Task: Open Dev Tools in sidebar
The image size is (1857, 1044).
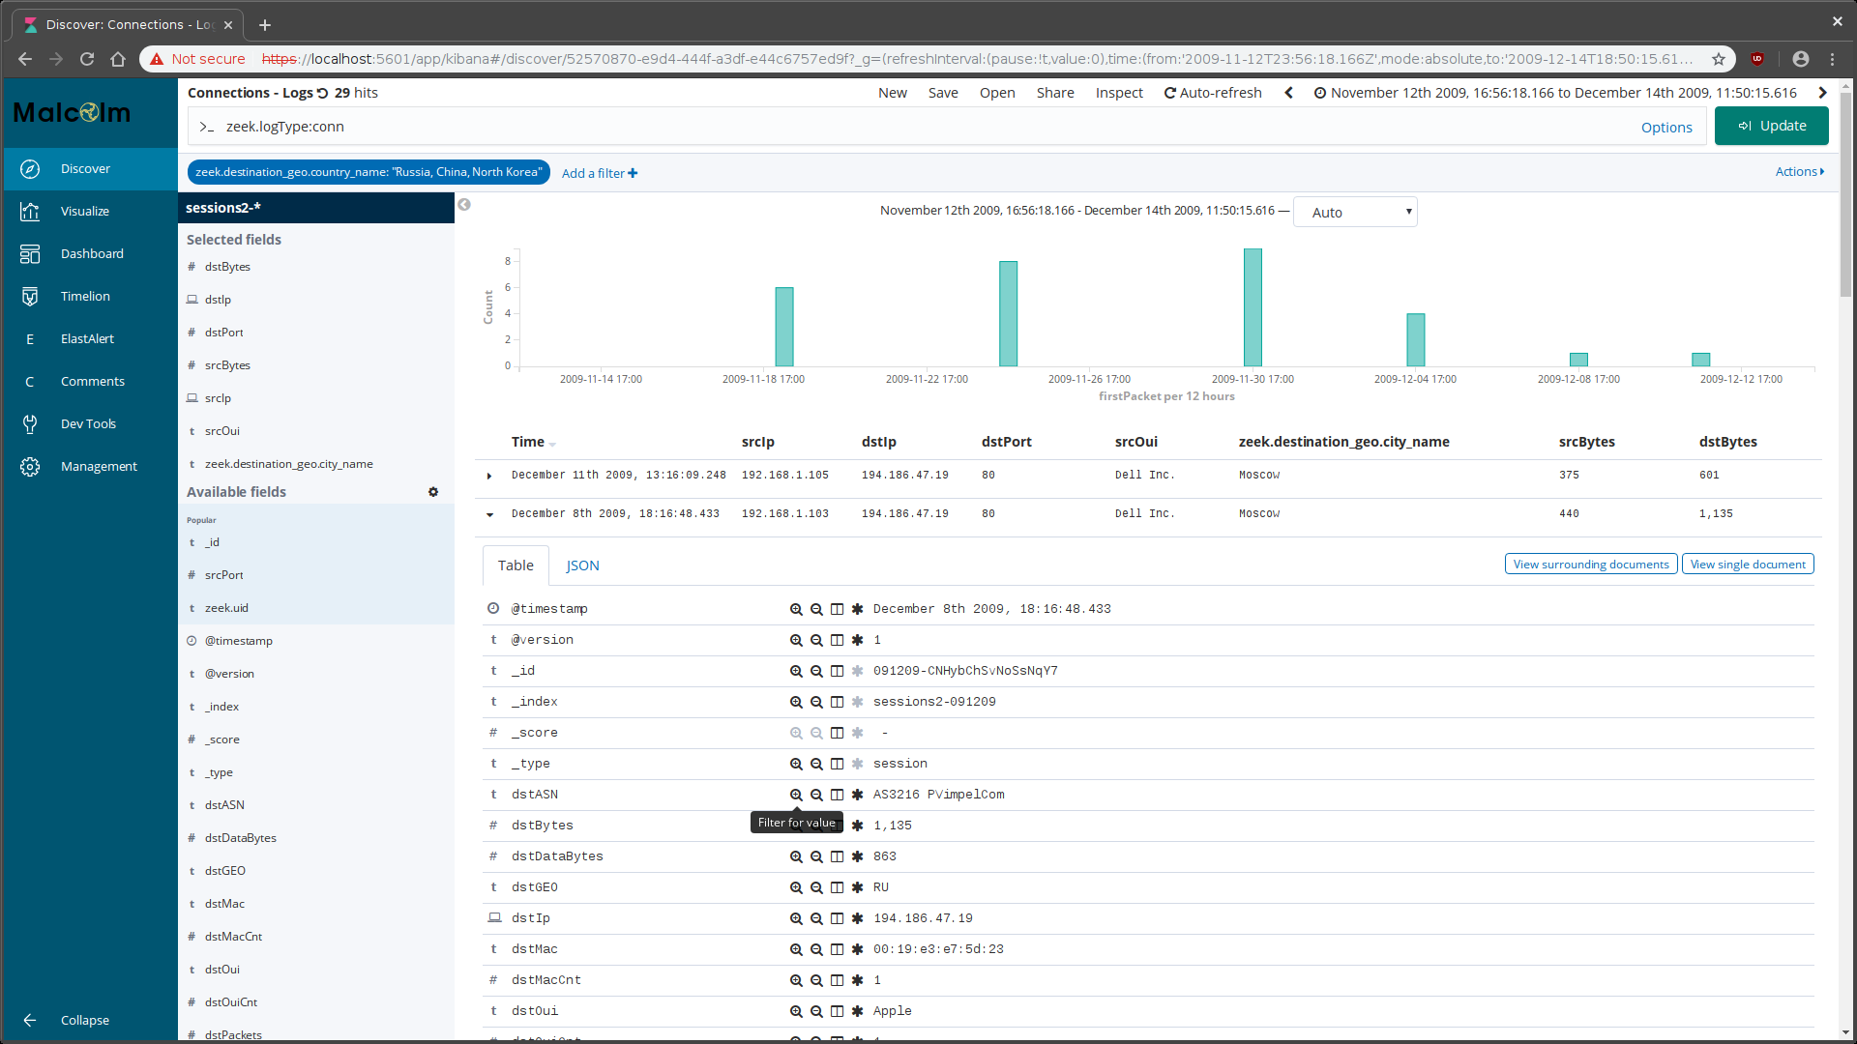Action: click(88, 423)
